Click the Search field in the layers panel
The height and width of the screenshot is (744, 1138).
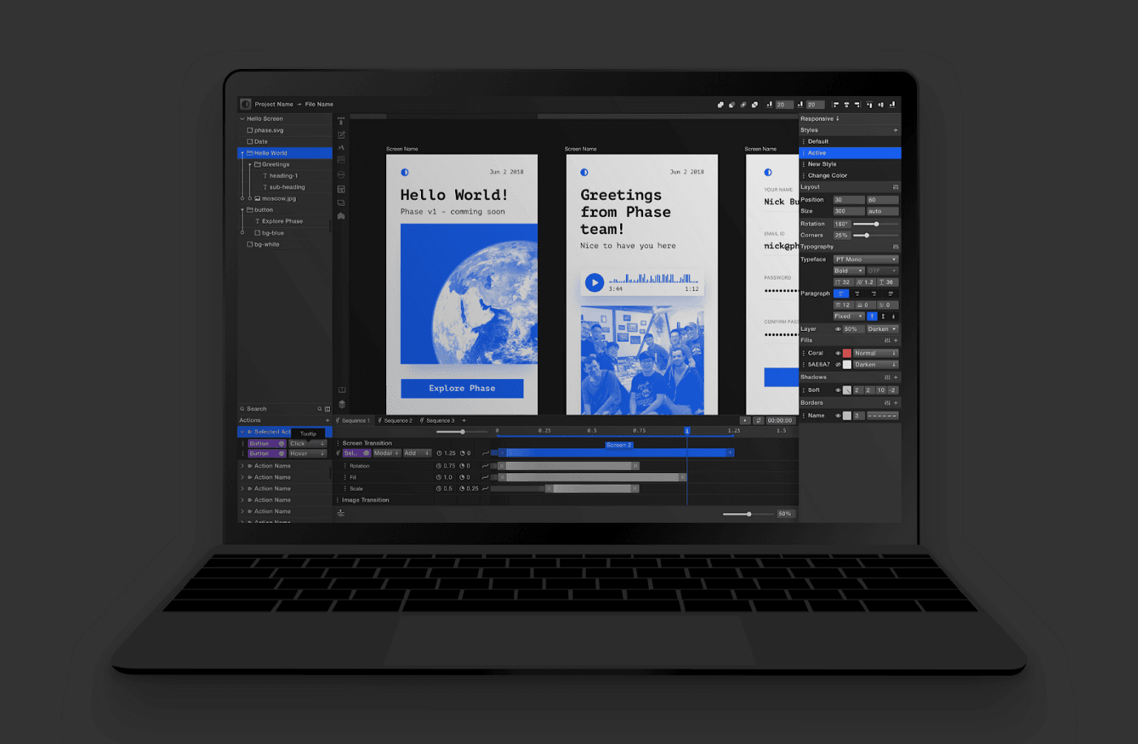point(284,409)
